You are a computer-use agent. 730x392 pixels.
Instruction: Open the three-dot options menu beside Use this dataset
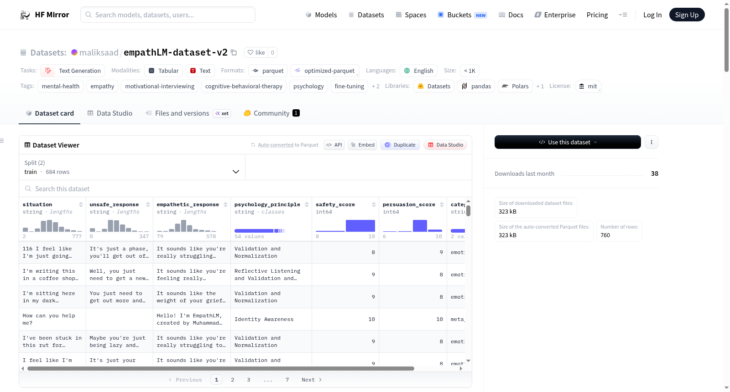652,142
